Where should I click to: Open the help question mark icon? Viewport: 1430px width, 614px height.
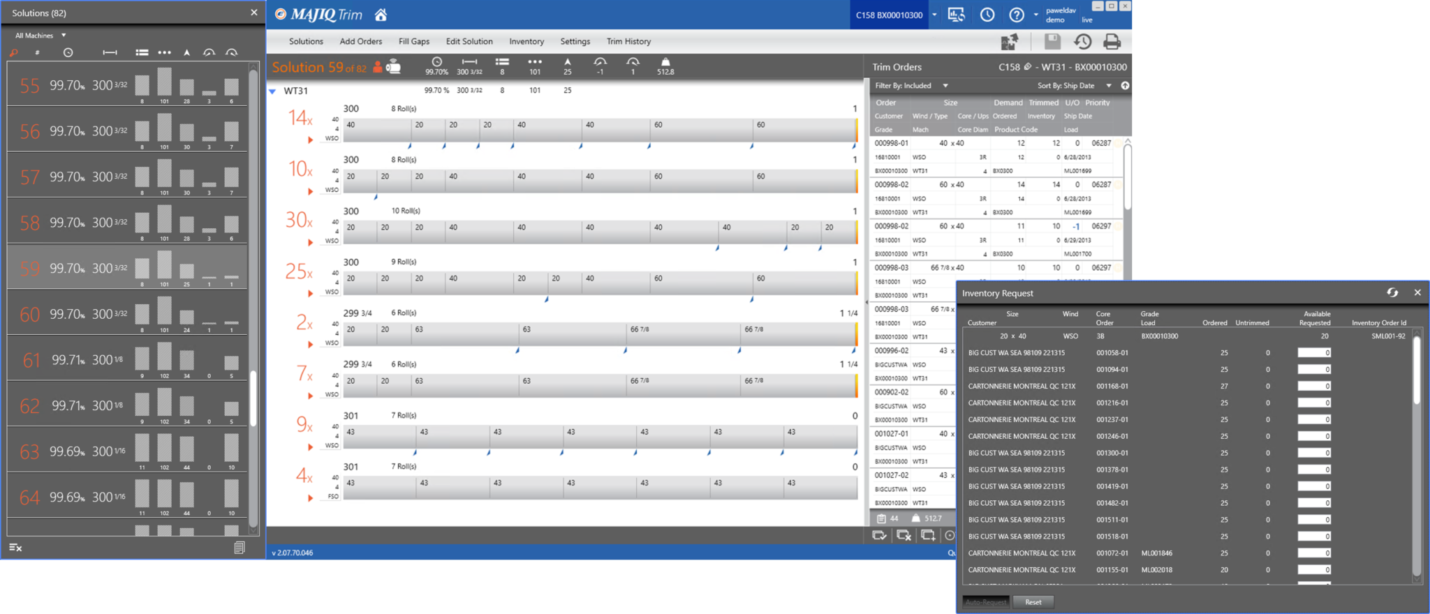(x=1017, y=15)
